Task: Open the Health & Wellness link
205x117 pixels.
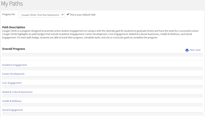Action: [12, 101]
